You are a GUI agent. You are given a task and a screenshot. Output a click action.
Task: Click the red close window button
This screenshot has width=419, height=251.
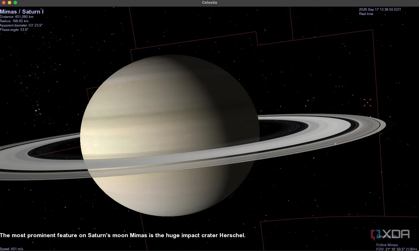click(3, 3)
